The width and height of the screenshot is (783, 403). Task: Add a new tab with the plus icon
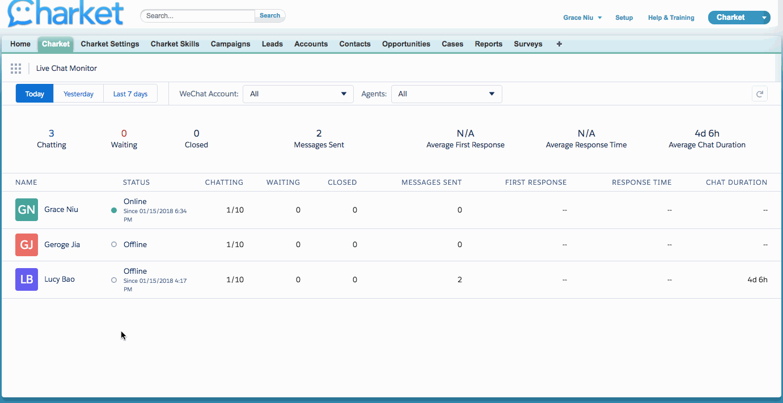point(559,44)
